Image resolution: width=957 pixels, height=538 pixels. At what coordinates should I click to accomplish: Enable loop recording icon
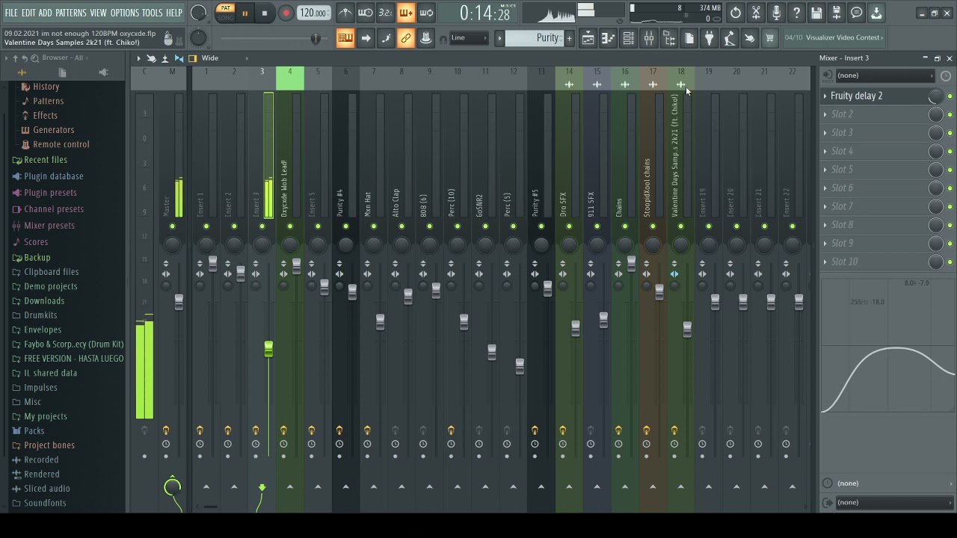coord(426,13)
